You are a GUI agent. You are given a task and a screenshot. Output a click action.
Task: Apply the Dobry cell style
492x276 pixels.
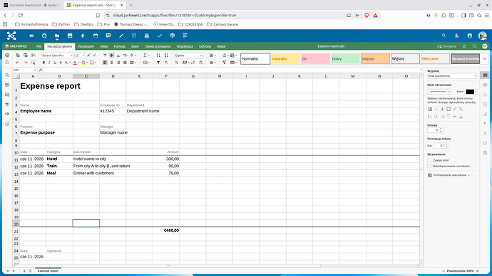(345, 59)
